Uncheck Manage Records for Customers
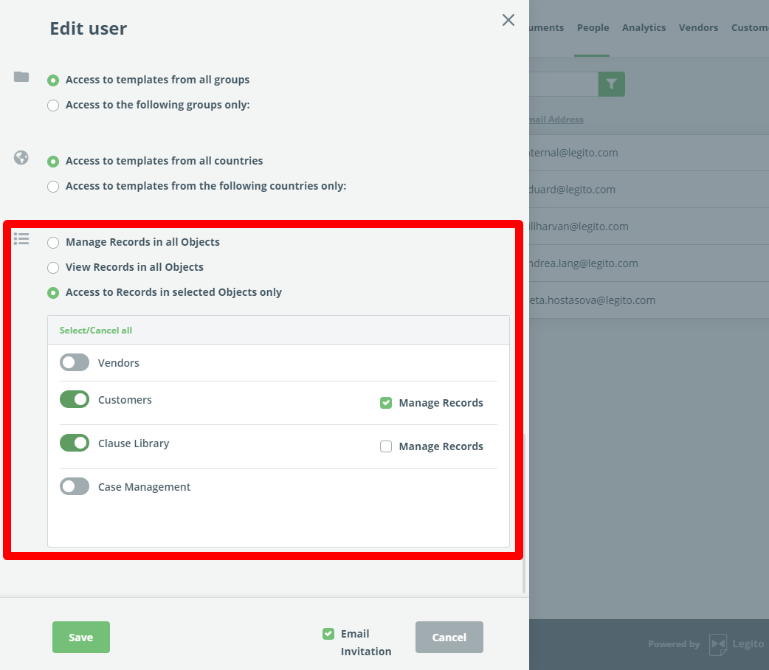 [x=386, y=403]
